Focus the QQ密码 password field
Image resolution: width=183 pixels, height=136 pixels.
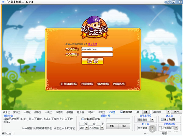(97, 54)
